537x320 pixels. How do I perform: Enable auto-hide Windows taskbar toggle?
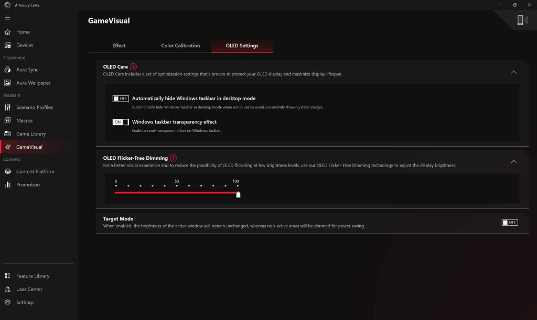121,98
